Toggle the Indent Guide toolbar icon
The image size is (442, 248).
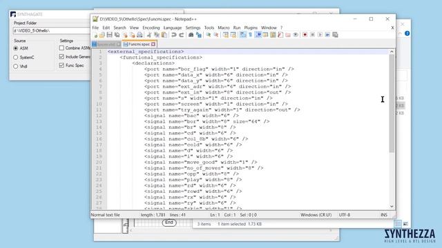258,35
